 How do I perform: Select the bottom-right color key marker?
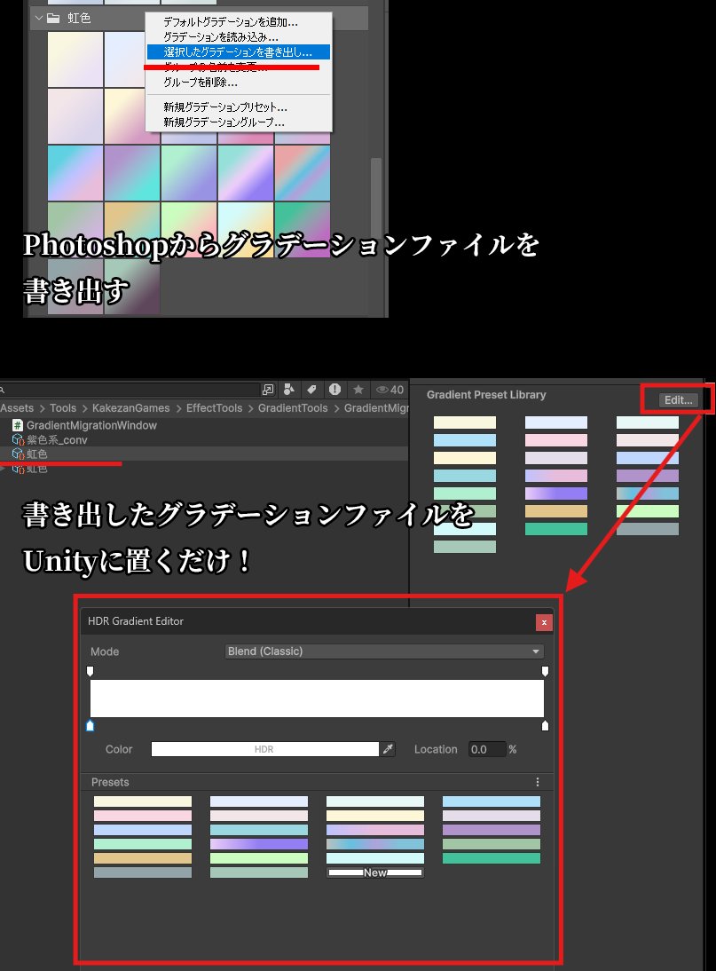(545, 725)
